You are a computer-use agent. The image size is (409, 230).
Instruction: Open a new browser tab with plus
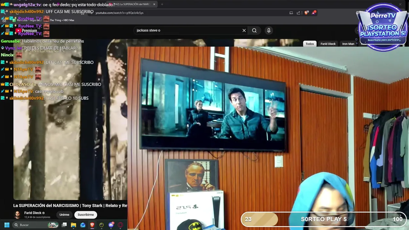pos(162,4)
